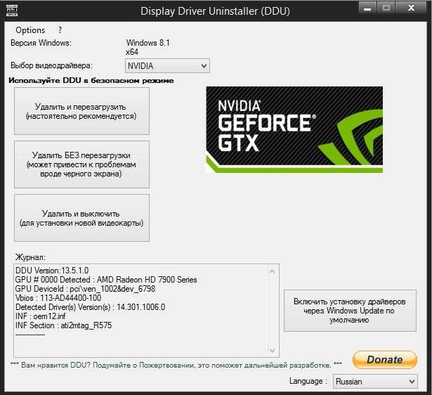
Task: Minimize the DDU window
Action: tap(367, 8)
